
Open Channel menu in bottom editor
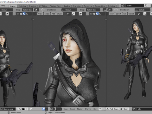(88, 109)
